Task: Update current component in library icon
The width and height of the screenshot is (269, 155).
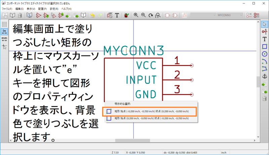Action: pyautogui.click(x=61, y=15)
